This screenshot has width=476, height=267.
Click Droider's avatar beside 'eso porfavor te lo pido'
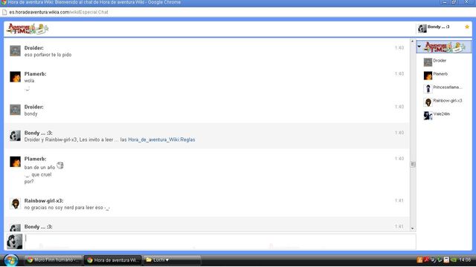tap(15, 51)
